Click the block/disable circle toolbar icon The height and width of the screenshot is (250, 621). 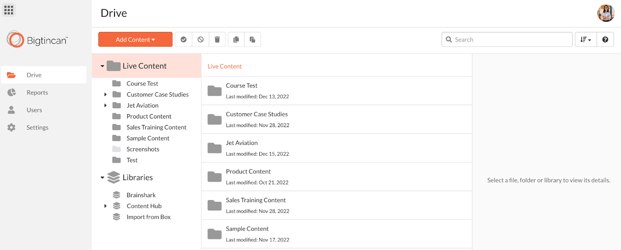201,40
